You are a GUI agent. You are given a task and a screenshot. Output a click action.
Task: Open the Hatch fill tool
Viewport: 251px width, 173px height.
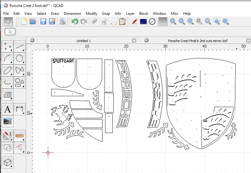tap(8, 95)
